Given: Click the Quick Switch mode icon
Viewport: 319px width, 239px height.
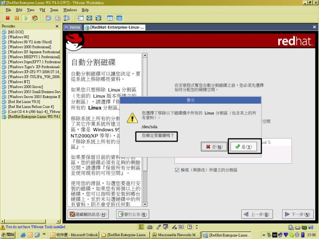Looking at the screenshot, I should click(x=89, y=18).
